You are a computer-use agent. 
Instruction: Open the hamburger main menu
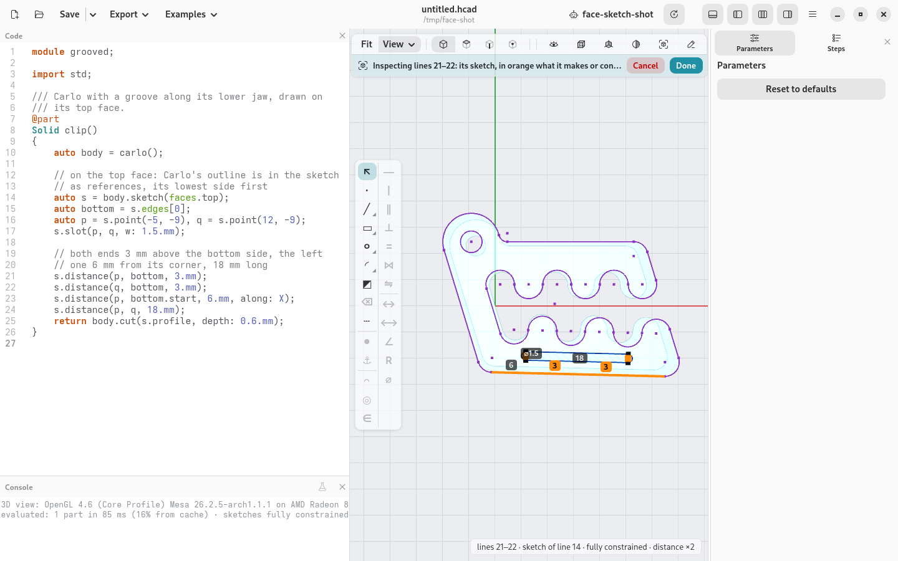pos(813,14)
